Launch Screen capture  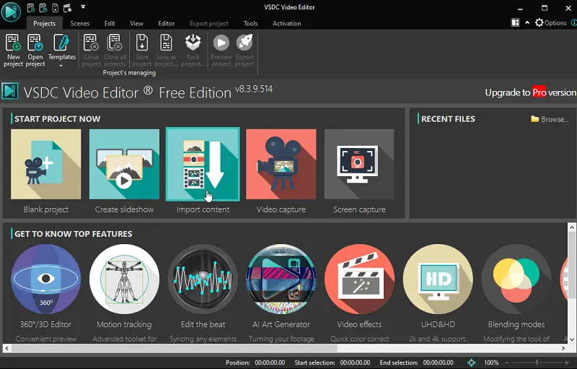359,165
